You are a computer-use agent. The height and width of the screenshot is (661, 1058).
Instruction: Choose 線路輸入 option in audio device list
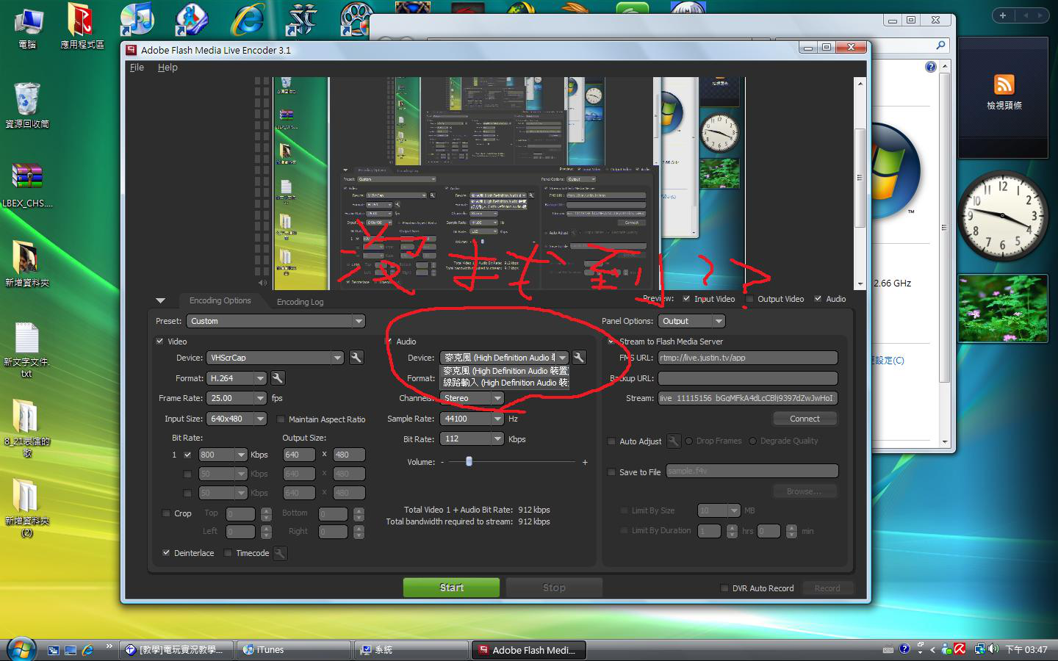coord(505,383)
